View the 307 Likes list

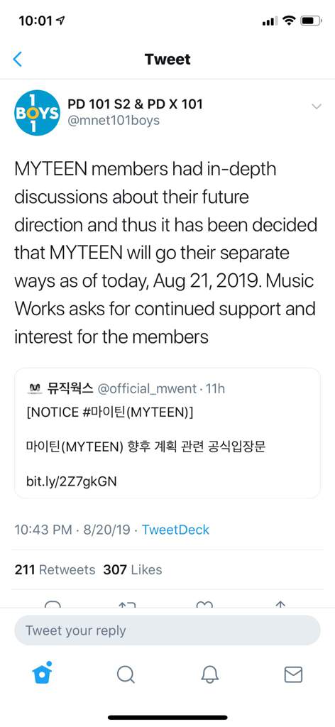pos(133,569)
